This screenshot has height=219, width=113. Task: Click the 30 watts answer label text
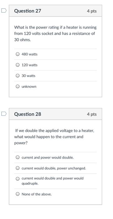pos(28,76)
